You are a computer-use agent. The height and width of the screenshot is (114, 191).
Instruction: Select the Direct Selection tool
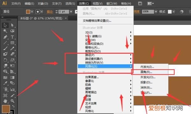pos(12,25)
